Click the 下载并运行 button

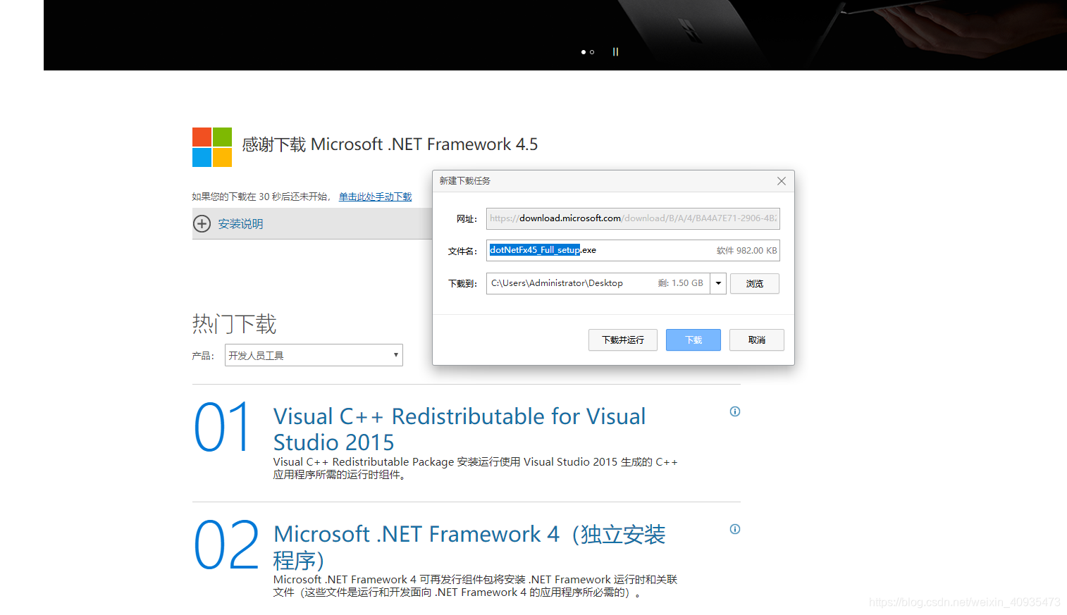[623, 340]
